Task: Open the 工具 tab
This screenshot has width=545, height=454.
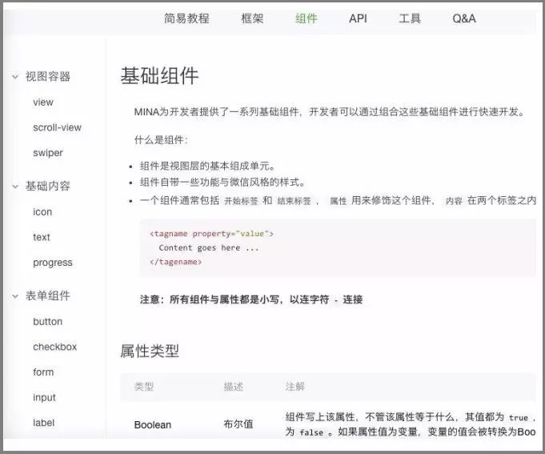Action: [410, 18]
